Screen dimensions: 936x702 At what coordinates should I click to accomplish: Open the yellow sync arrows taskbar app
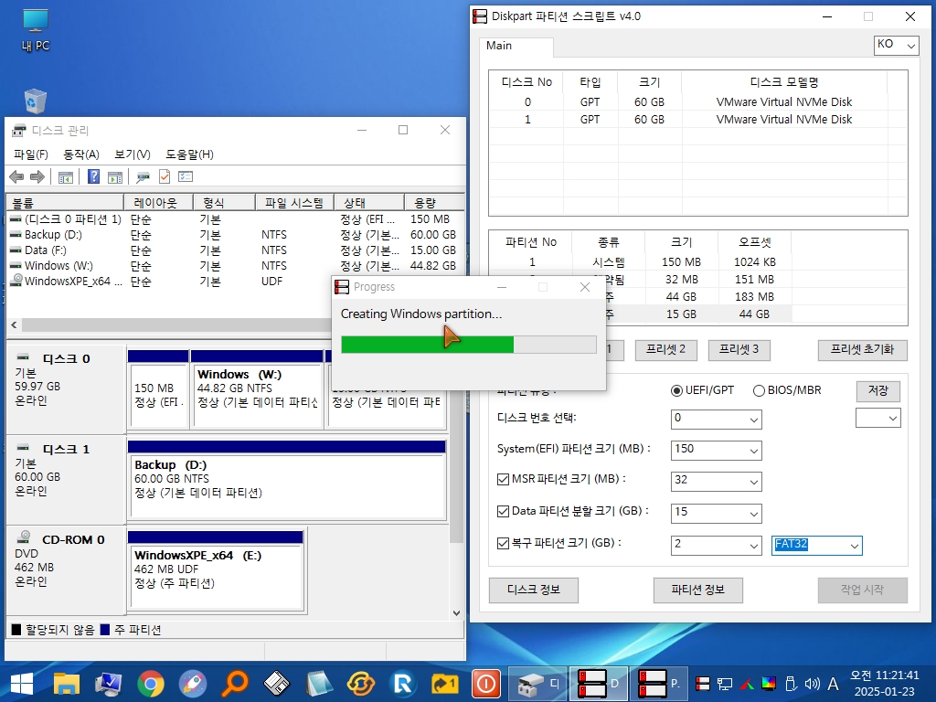pyautogui.click(x=360, y=684)
